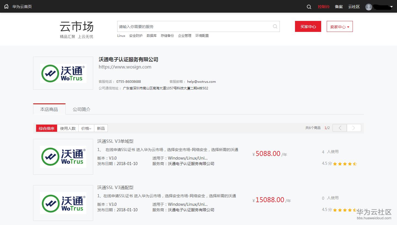Click the current page indicator 1/2

point(327,128)
